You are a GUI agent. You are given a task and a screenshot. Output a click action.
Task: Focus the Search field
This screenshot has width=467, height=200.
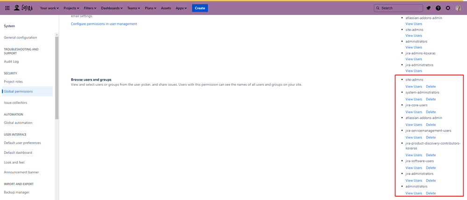click(x=398, y=8)
